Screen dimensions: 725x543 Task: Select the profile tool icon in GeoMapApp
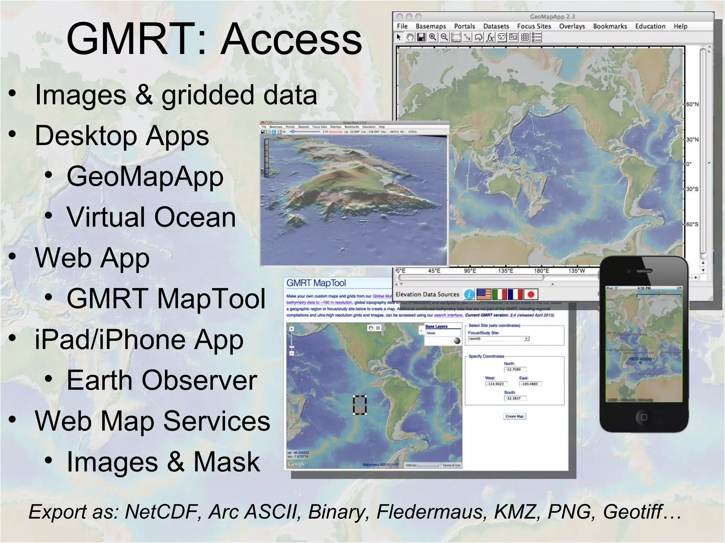click(x=456, y=37)
